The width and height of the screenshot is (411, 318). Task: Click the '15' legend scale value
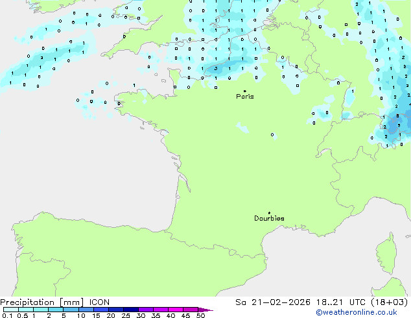[x=96, y=315]
